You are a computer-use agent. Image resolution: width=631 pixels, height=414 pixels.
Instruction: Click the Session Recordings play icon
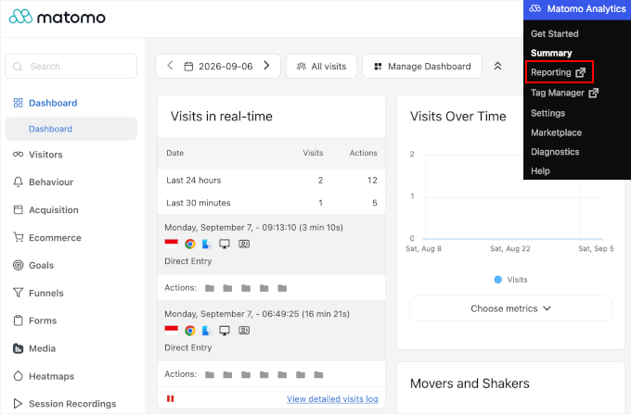pyautogui.click(x=19, y=403)
